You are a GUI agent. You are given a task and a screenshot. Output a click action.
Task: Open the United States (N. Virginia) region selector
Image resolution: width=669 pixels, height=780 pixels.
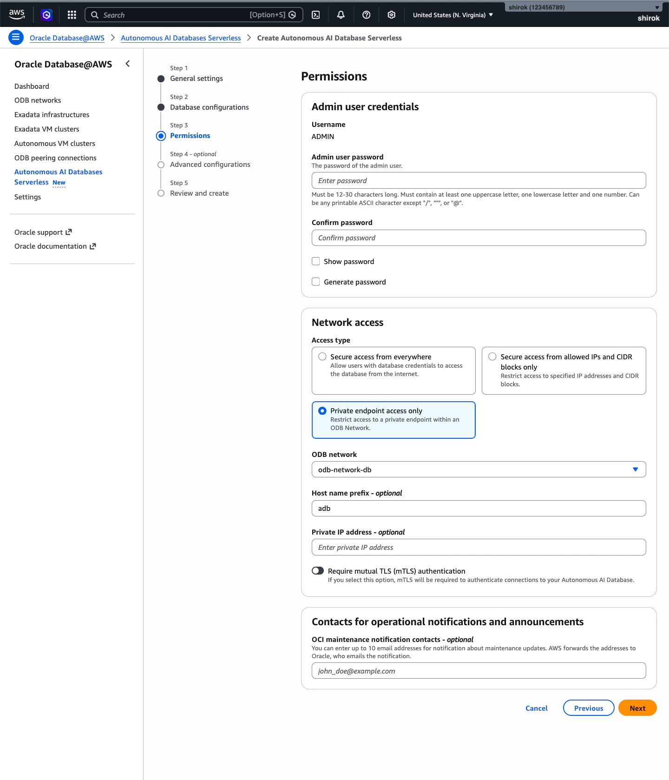pos(453,15)
